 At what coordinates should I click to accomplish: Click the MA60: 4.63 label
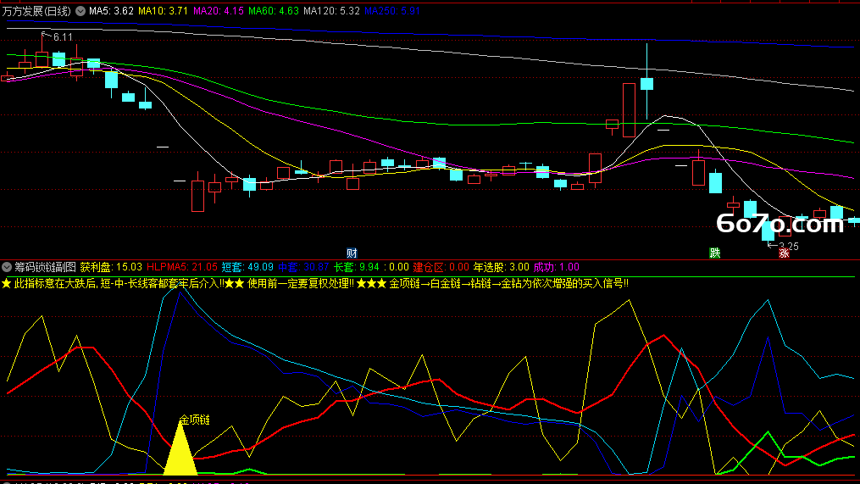click(274, 11)
